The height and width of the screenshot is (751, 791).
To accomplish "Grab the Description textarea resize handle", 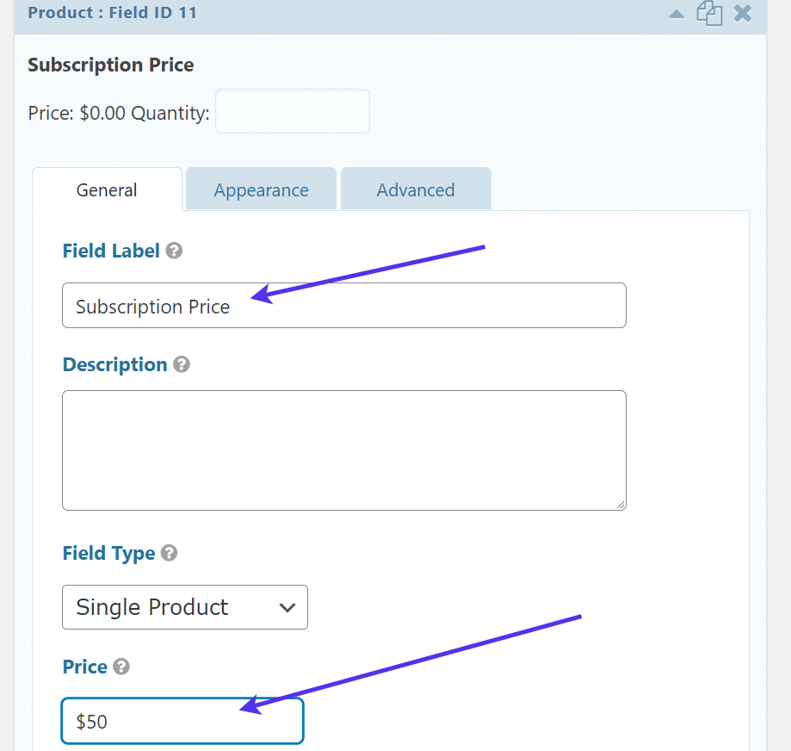I will pyautogui.click(x=621, y=504).
